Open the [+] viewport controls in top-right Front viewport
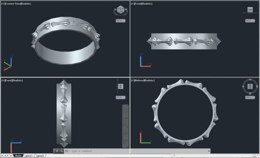 [x=133, y=4]
